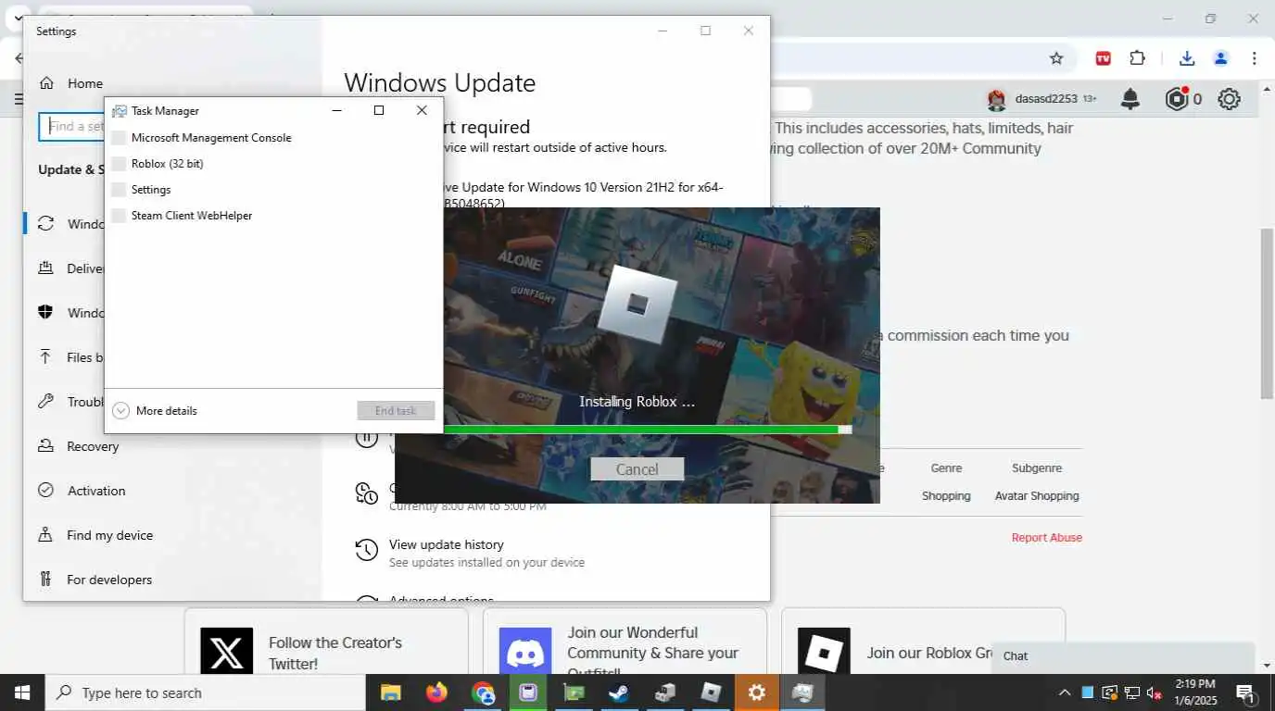Open the Action Center notification icon
1275x711 pixels.
coord(1246,692)
